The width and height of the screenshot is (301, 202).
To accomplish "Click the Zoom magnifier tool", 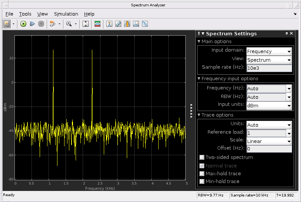I will coord(69,24).
